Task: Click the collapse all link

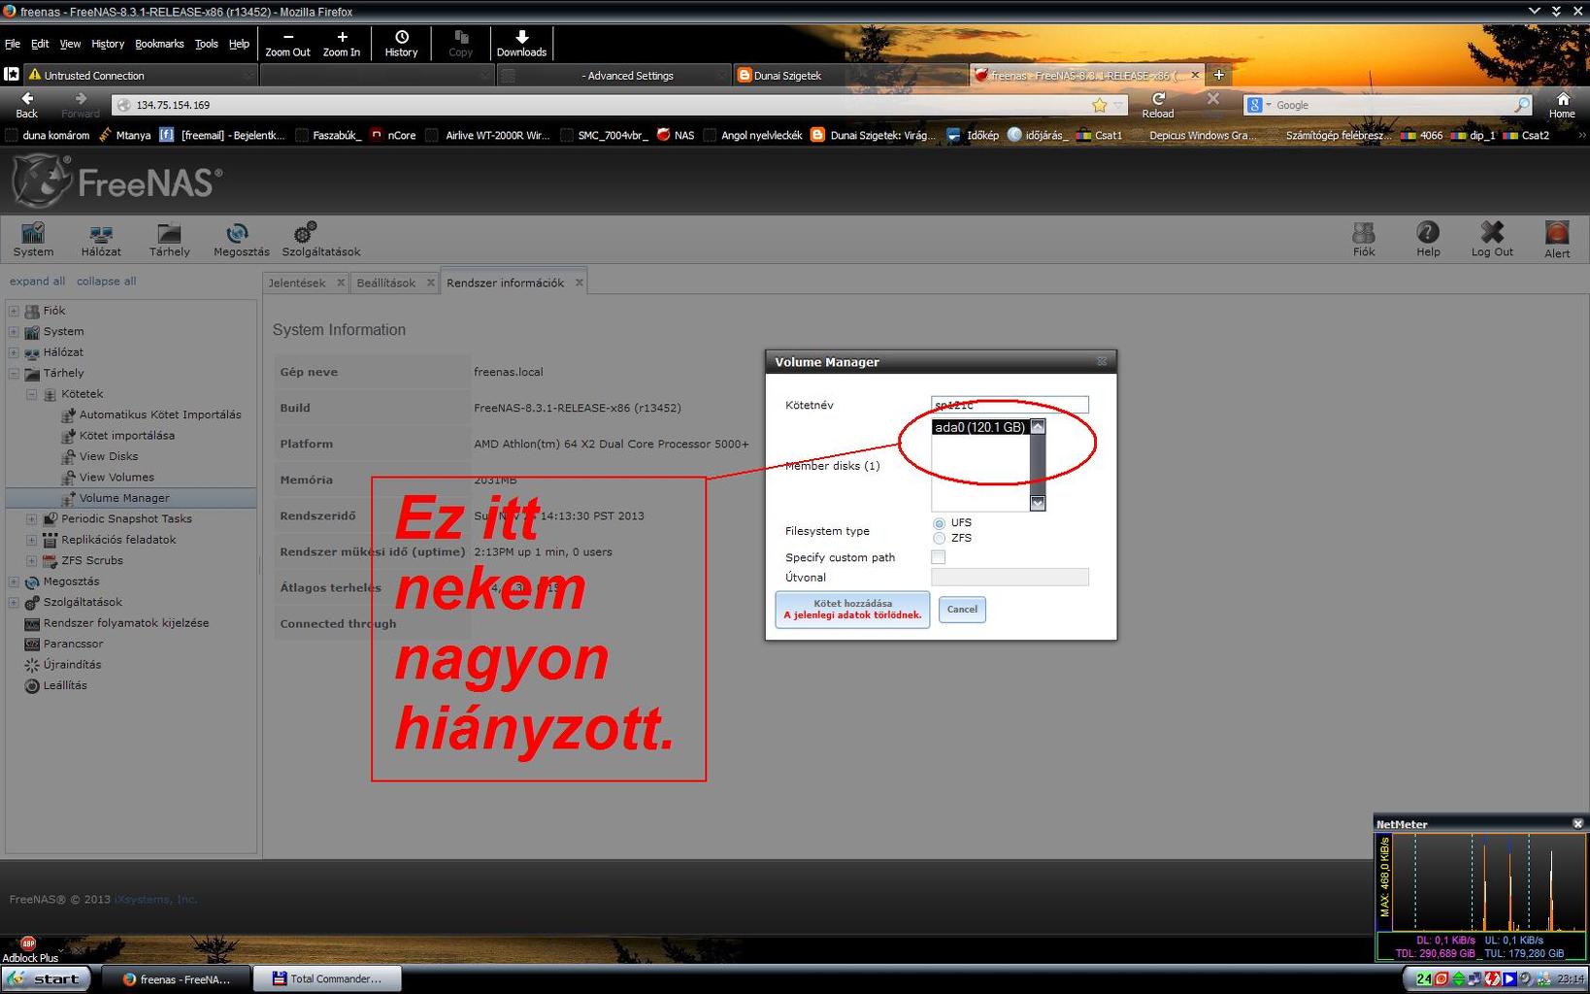Action: [x=106, y=282]
